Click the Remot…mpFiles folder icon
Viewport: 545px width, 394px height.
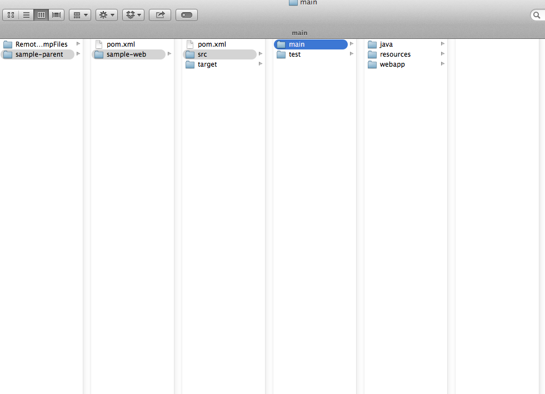pos(8,44)
